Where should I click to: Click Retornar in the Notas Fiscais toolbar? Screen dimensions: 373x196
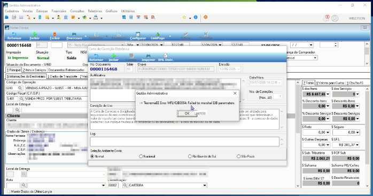(x=14, y=36)
